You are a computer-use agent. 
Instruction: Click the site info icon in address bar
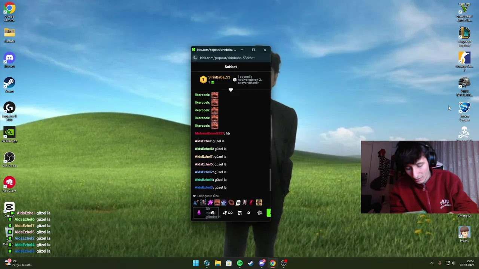pos(195,58)
